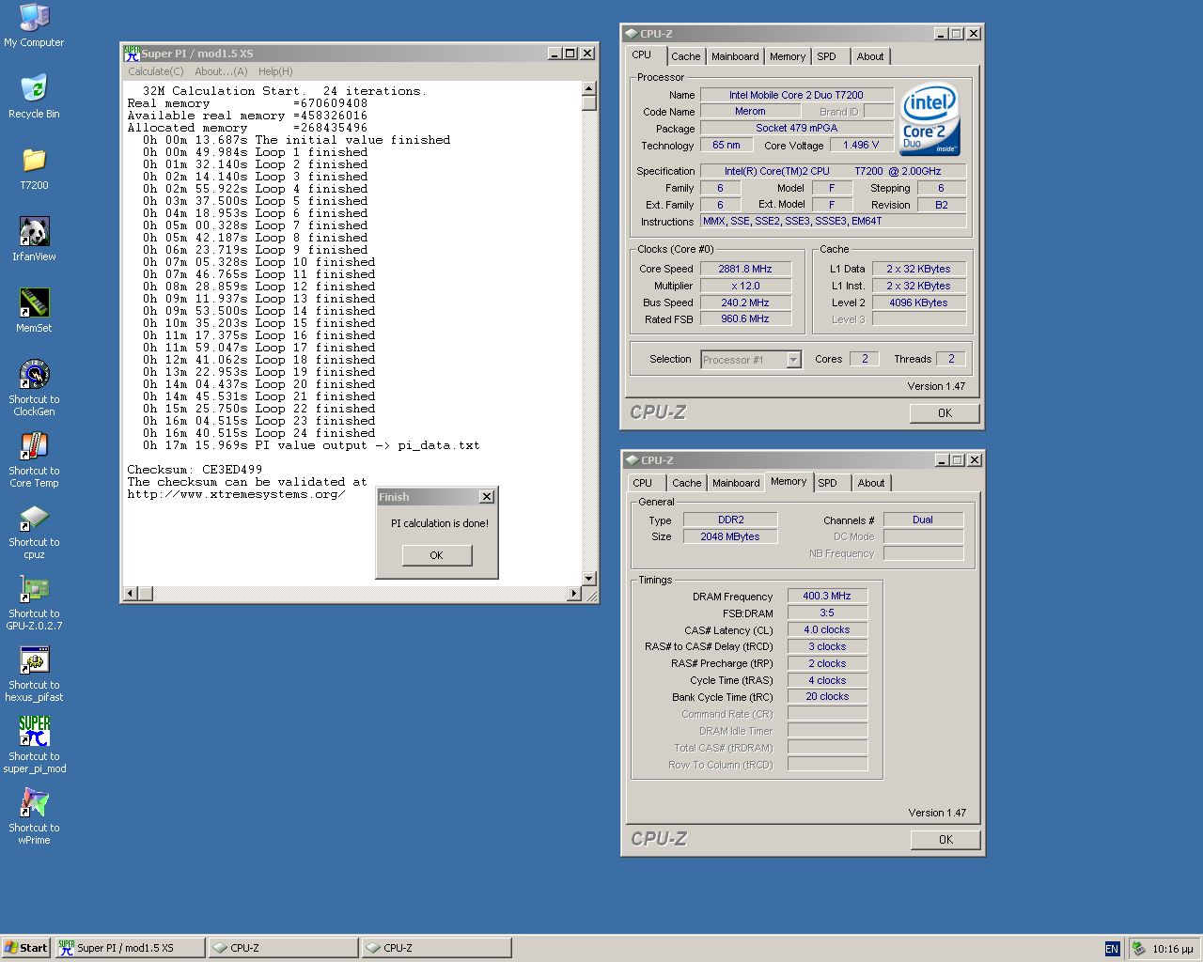
Task: Click the DRAM Frequency value 400.3 MHz
Action: coord(827,596)
